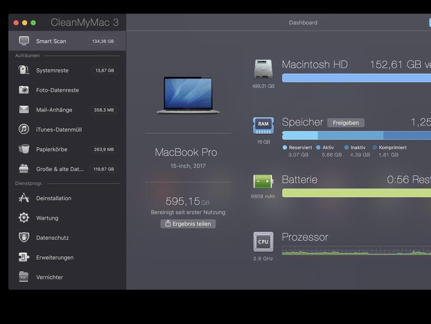
Task: Open the Mail-Anhänge section
Action: [67, 110]
